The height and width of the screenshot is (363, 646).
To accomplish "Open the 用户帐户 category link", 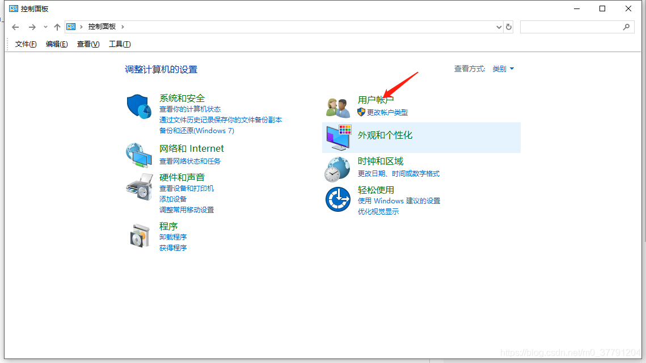I will pos(375,100).
